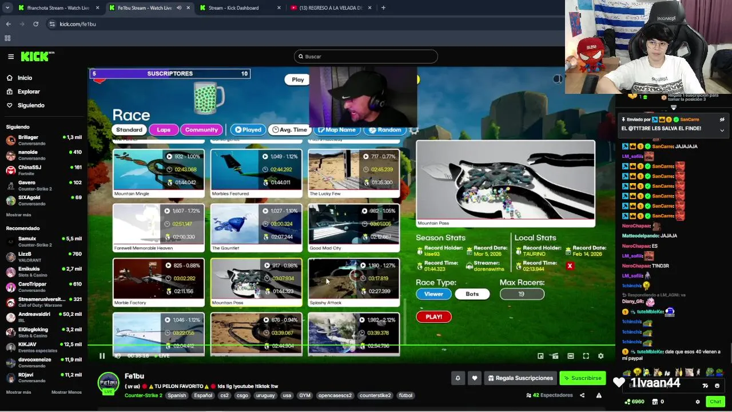Click the Spanish tag
The width and height of the screenshot is (732, 412).
[x=177, y=395]
